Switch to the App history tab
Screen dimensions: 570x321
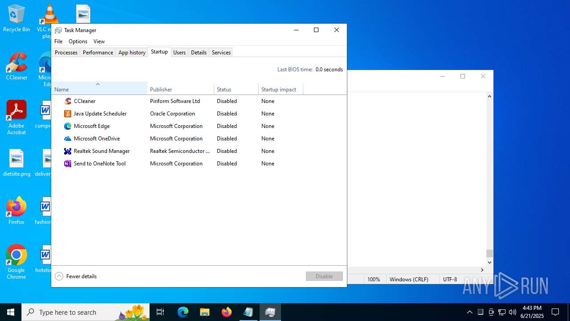(x=132, y=53)
